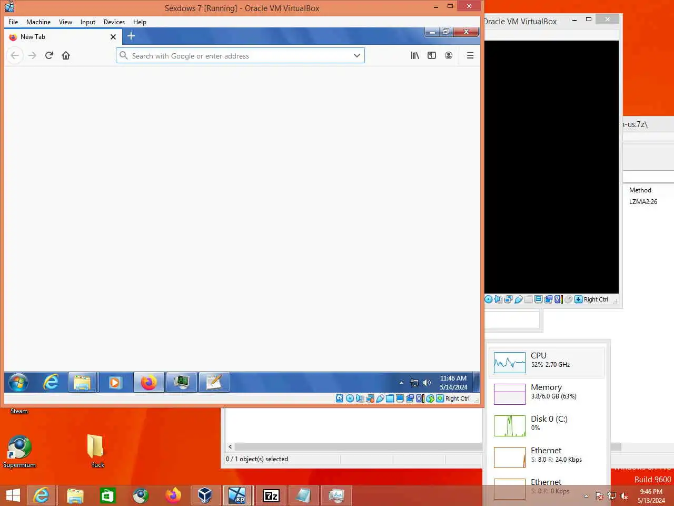Expand Firefox address bar history dropdown

(x=357, y=55)
